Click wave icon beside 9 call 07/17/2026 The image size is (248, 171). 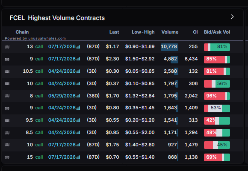[7, 59]
